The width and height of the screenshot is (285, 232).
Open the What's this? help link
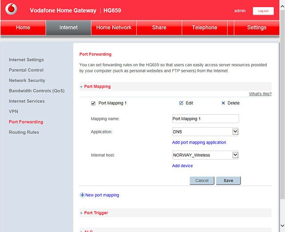point(260,94)
